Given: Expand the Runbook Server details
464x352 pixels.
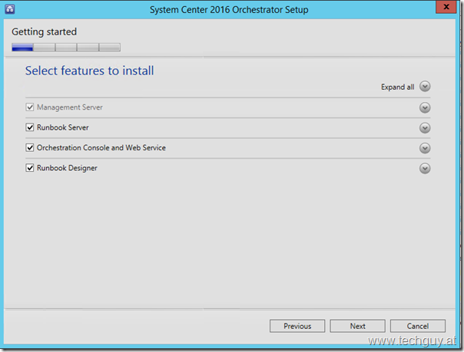Looking at the screenshot, I should [425, 128].
